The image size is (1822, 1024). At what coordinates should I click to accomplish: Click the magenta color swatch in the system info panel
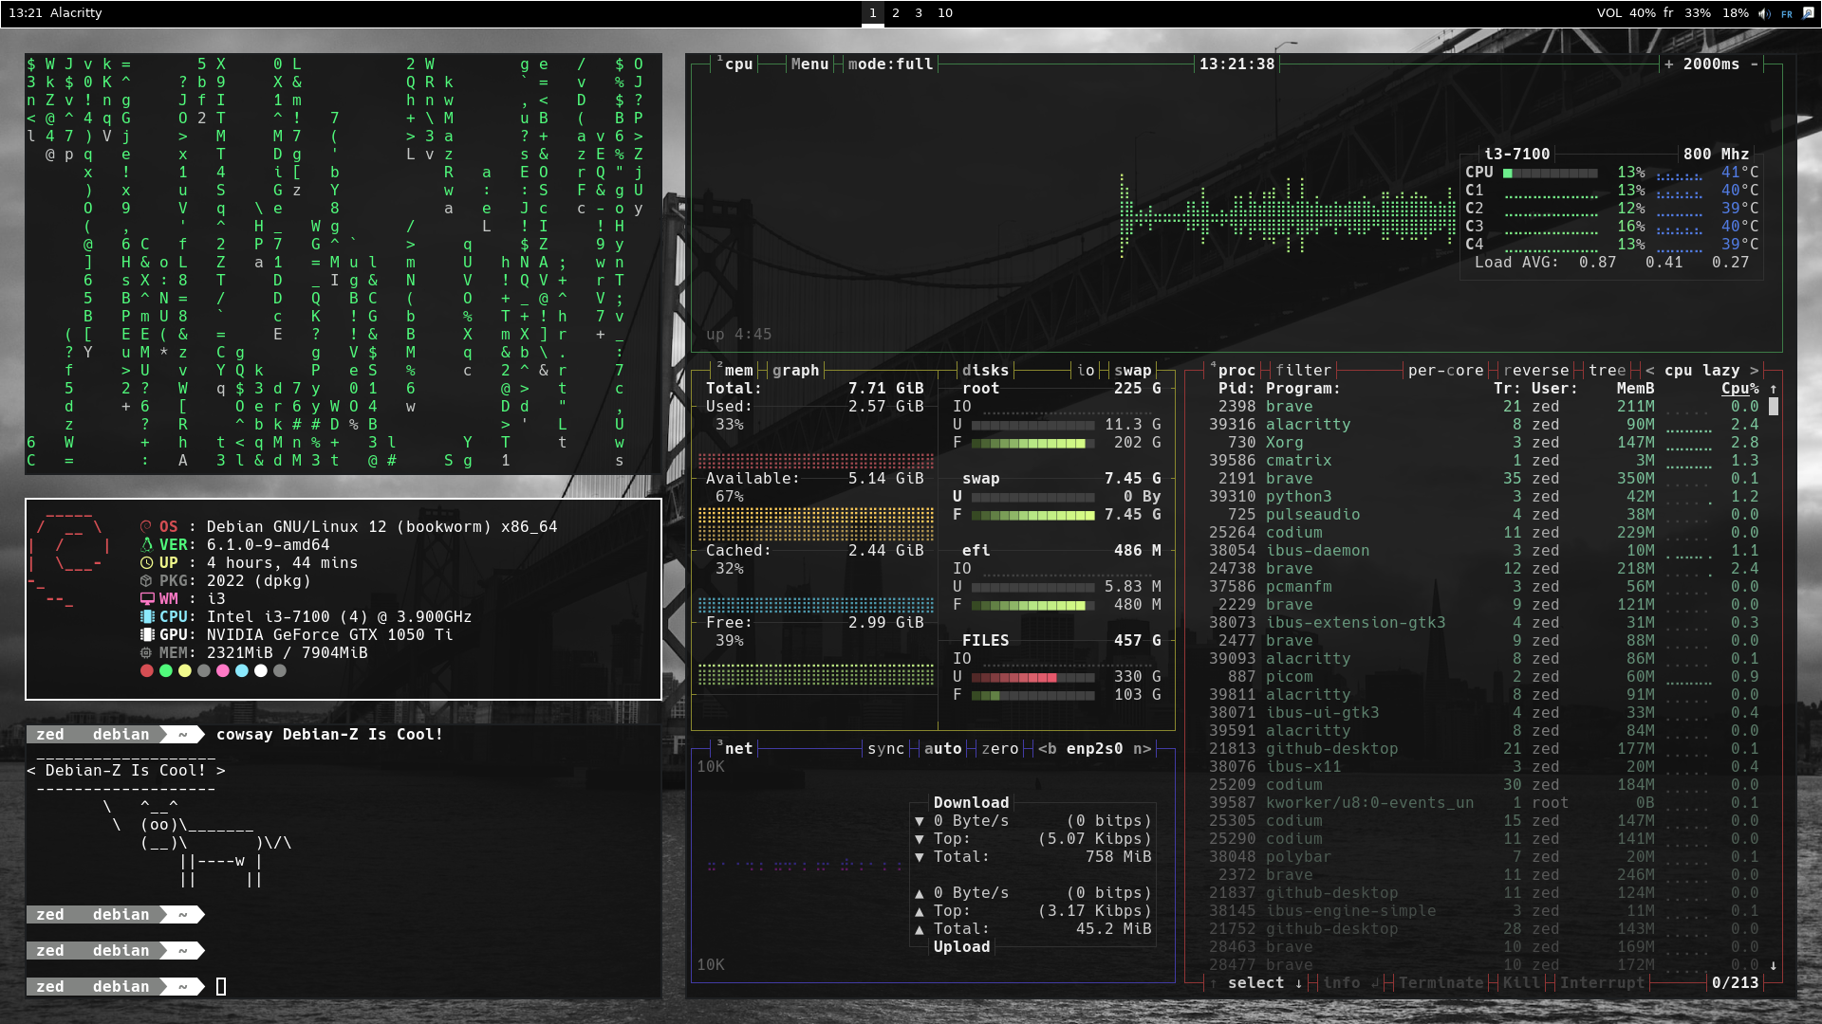[223, 670]
